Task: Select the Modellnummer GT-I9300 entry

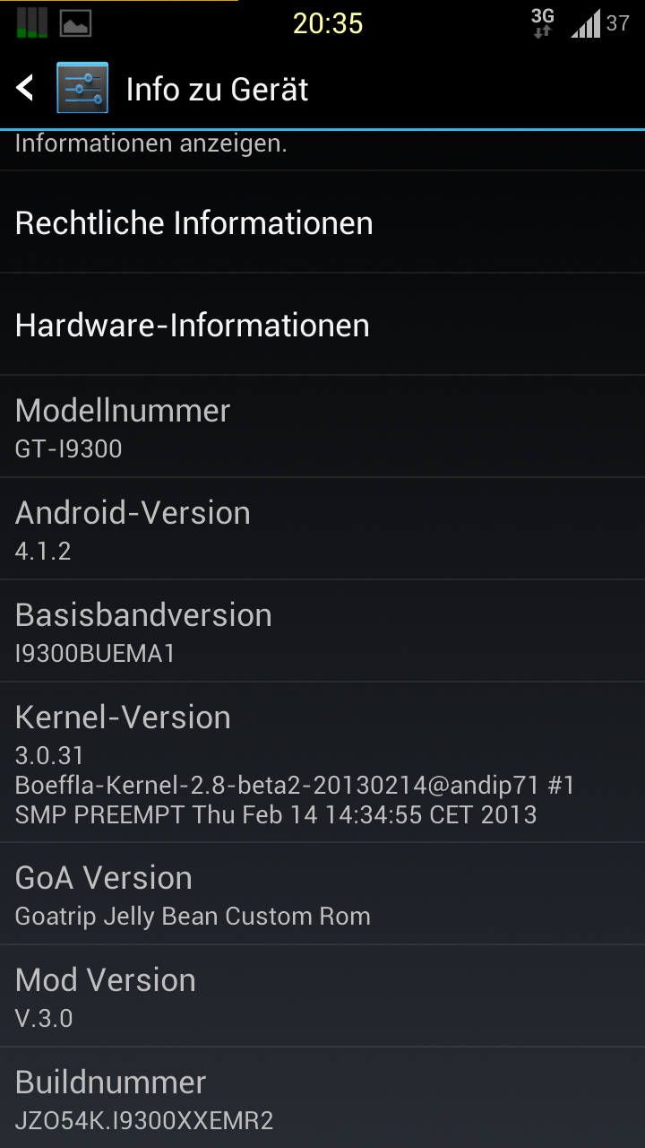Action: [322, 427]
